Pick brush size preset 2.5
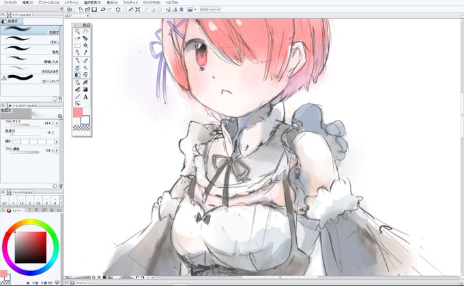 (38, 201)
